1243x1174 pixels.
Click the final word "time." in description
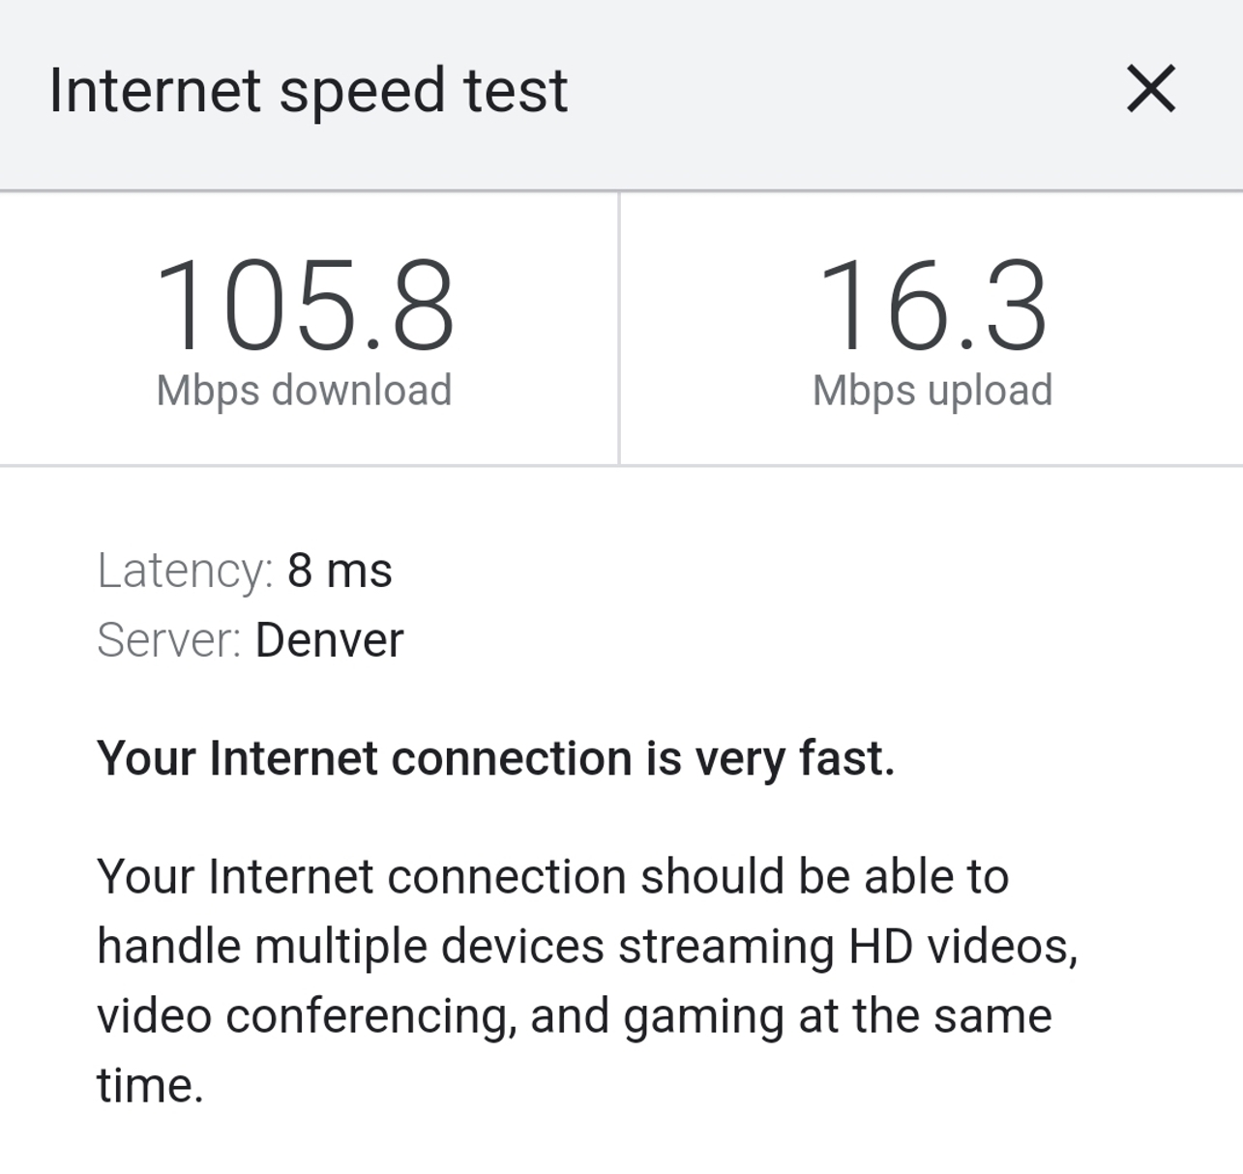150,1085
